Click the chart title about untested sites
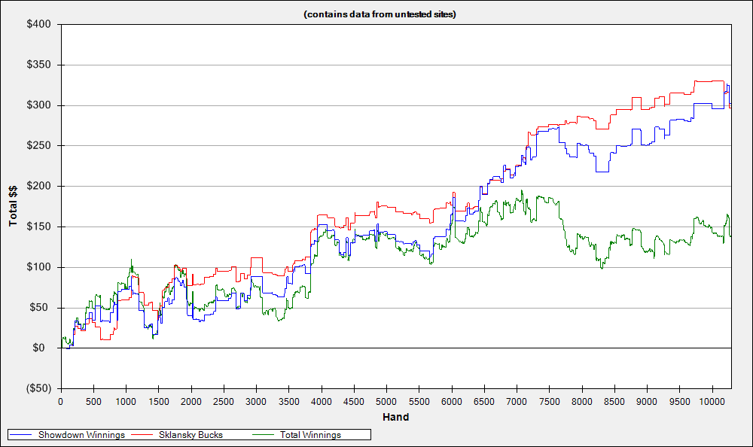 [380, 14]
